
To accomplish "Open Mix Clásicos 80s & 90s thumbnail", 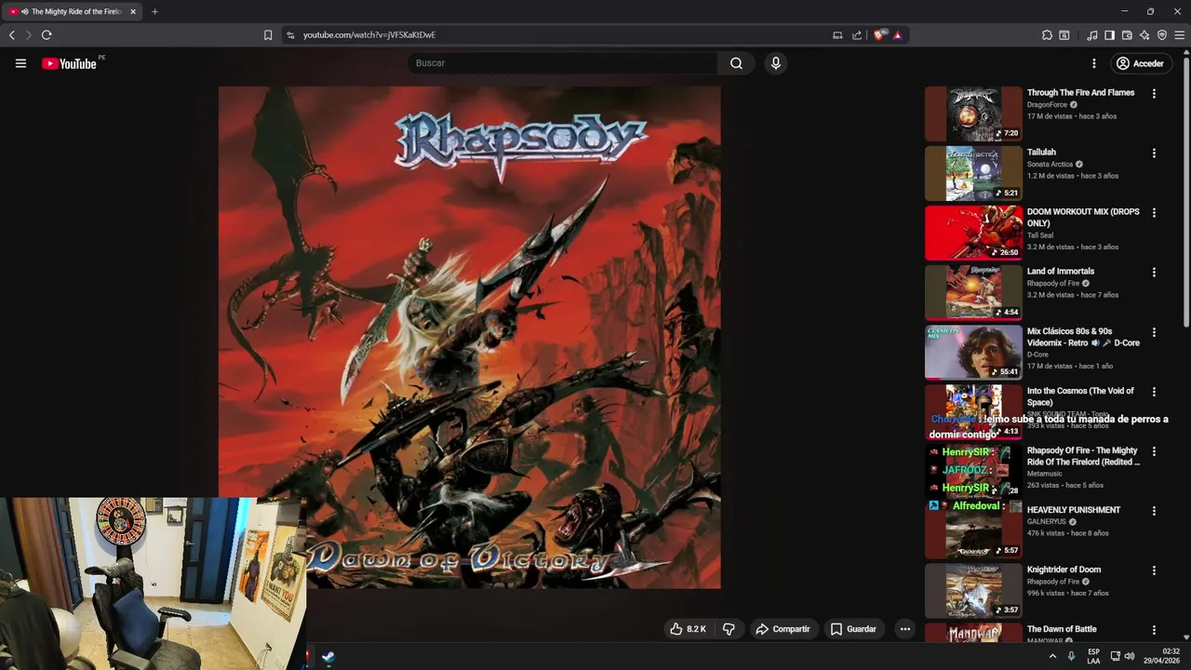I will click(x=973, y=352).
